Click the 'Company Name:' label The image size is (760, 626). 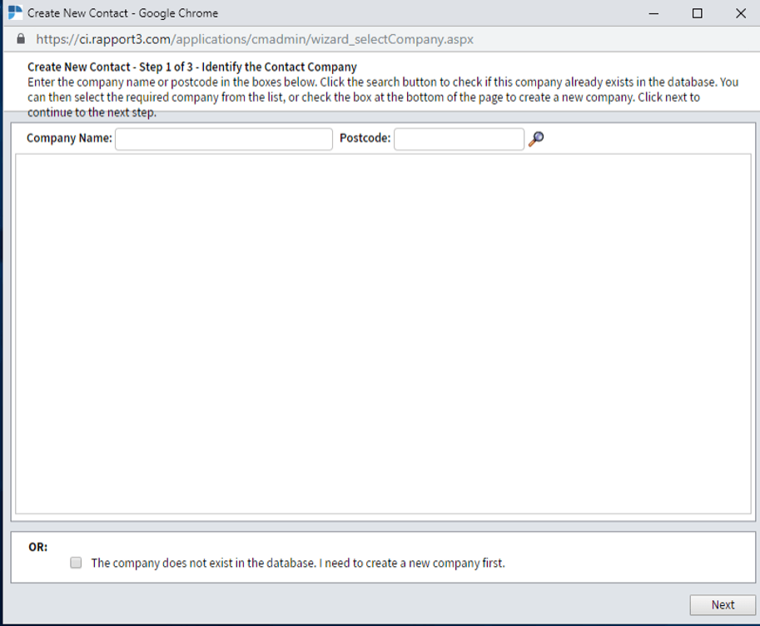point(69,138)
